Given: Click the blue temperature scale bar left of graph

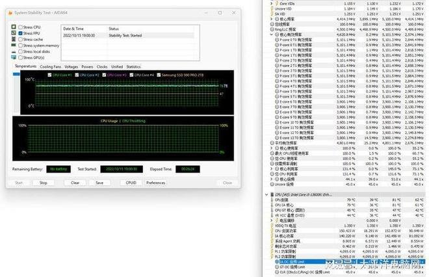Looking at the screenshot, I should coord(17,75).
